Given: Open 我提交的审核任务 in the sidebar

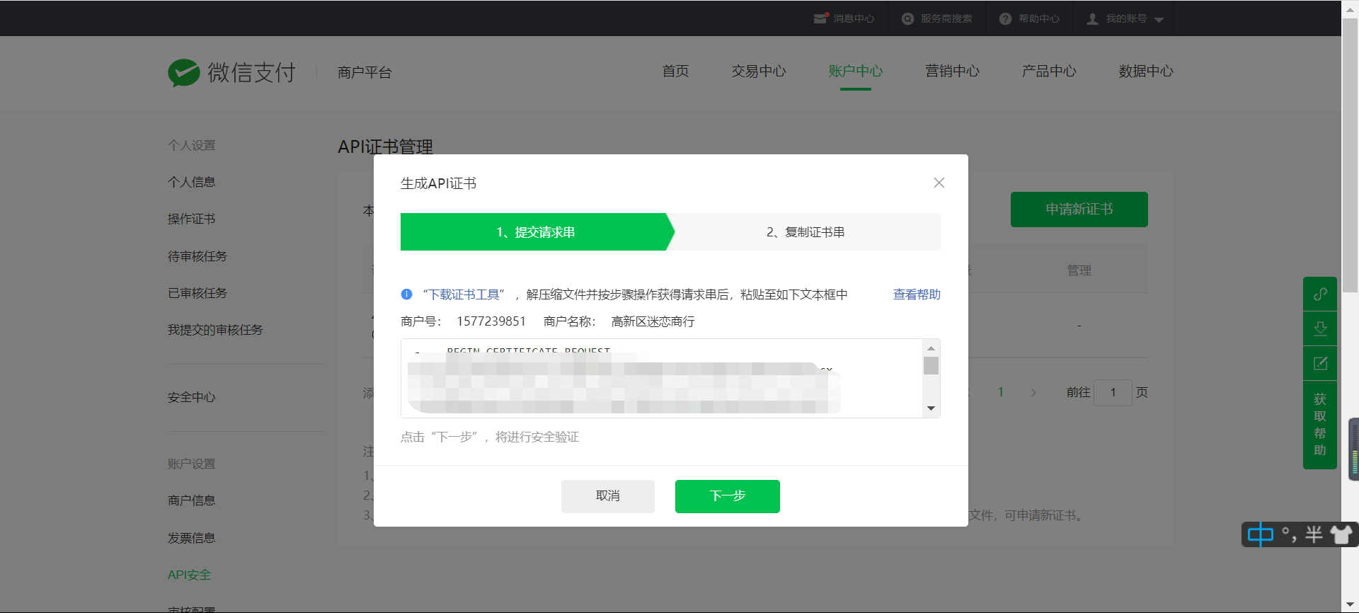Looking at the screenshot, I should [x=215, y=330].
